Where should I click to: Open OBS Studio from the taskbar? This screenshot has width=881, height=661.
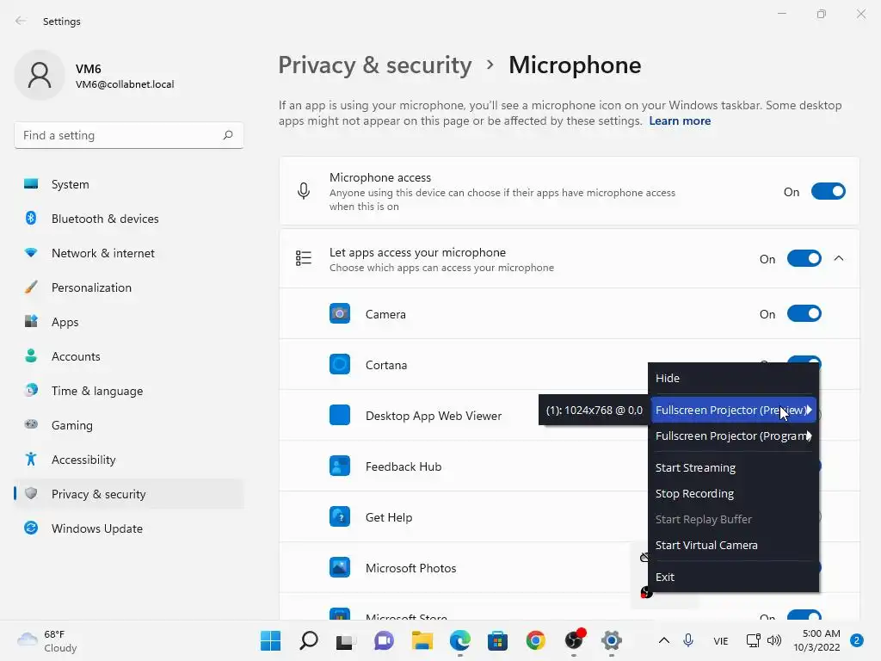pyautogui.click(x=574, y=640)
